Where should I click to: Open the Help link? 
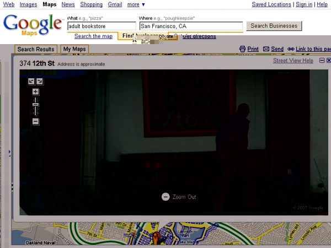coord(322,4)
